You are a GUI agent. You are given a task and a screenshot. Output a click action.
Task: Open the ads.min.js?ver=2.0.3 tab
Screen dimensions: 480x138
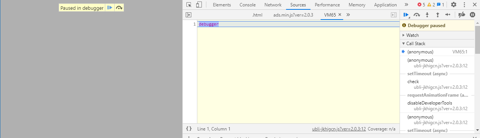coord(293,15)
